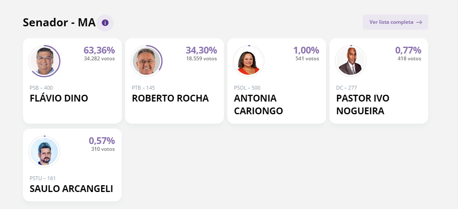Click the 18.559 votos count
Viewport: 458px width, 209px height.
tap(201, 59)
